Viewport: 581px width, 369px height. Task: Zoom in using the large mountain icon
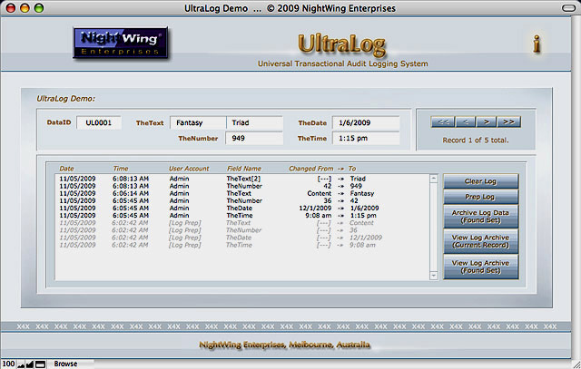tap(30, 364)
